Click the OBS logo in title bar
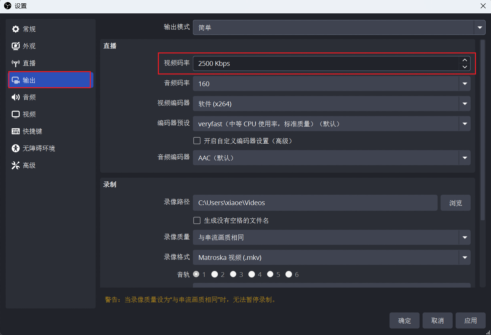The height and width of the screenshot is (335, 491). click(x=7, y=6)
